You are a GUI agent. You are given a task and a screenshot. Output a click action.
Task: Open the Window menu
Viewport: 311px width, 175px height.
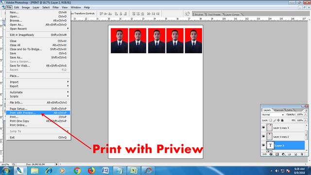[x=76, y=7]
